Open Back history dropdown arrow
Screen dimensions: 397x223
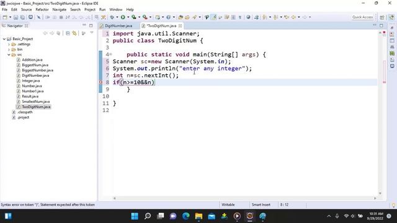[299, 17]
